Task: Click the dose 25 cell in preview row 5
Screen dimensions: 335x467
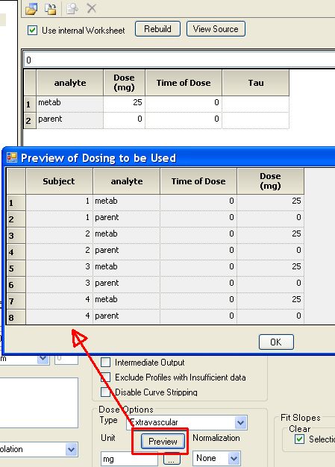Action: [270, 268]
